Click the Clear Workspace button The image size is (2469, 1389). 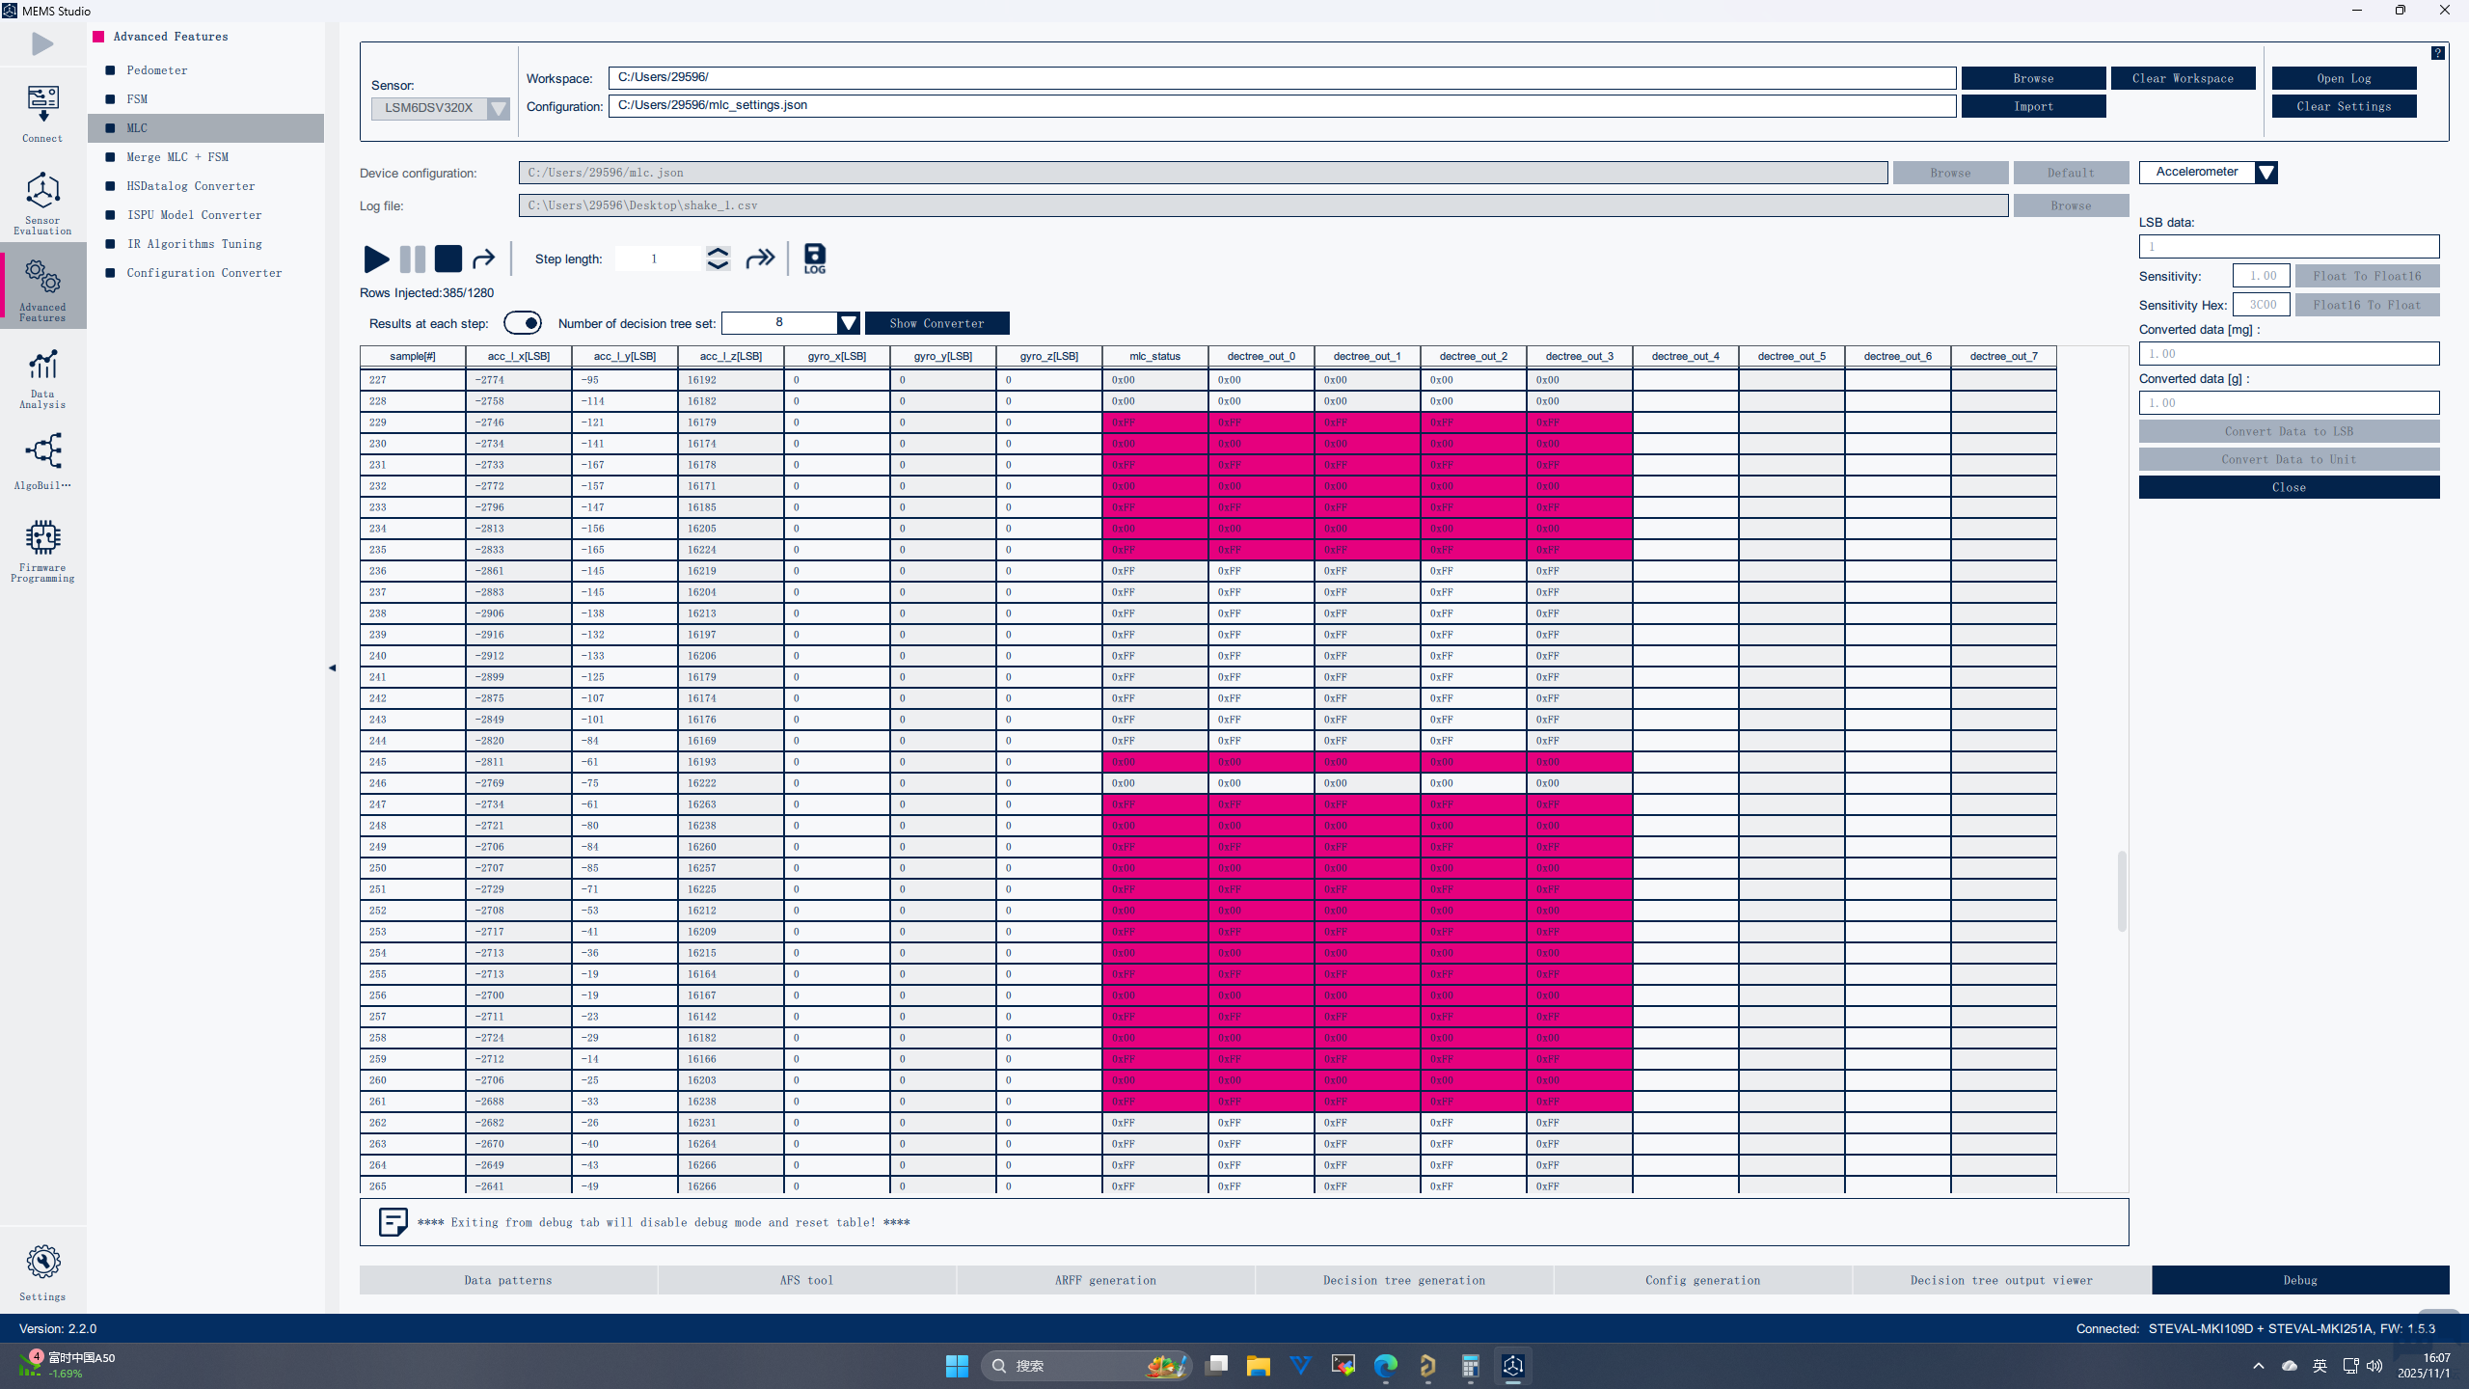pyautogui.click(x=2182, y=78)
